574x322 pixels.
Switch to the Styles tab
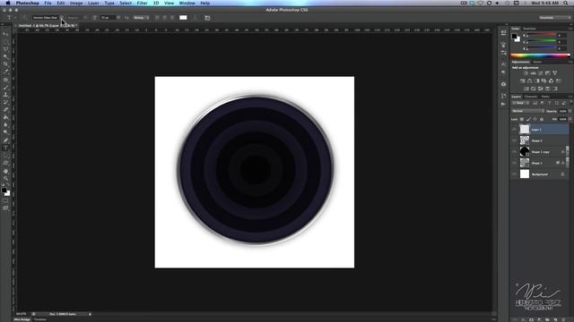pos(537,62)
